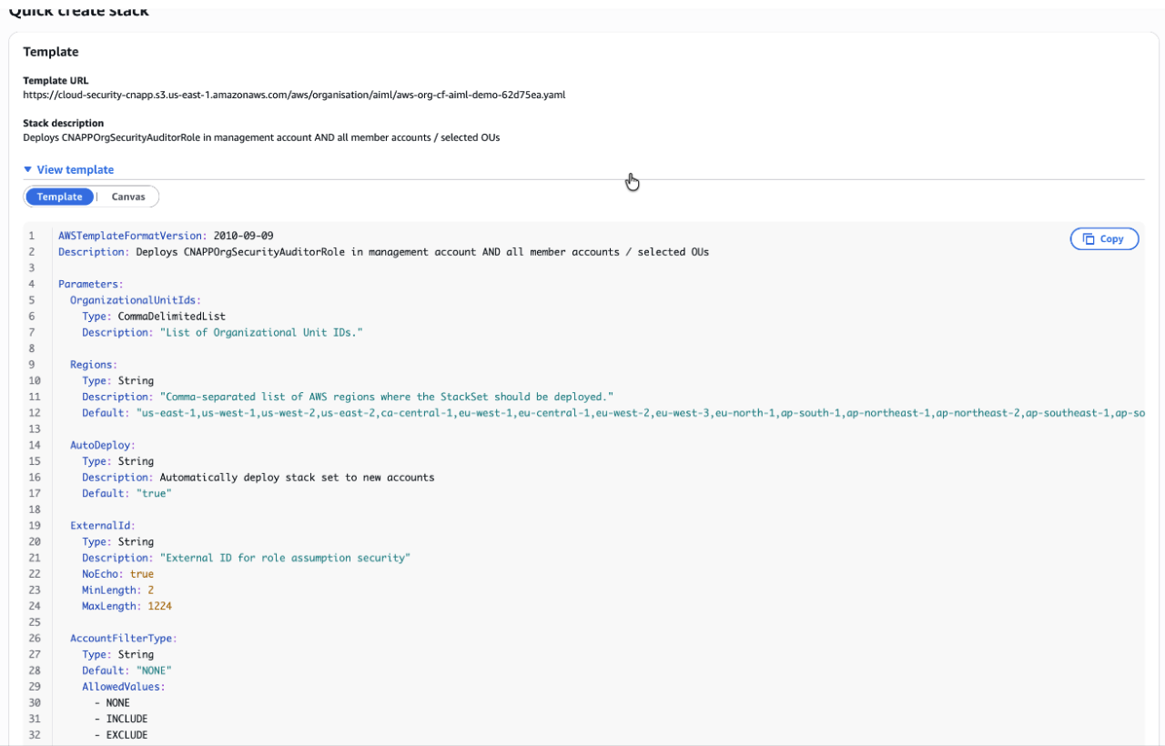Click the "AutoDeploy:" parameter name

click(x=103, y=445)
